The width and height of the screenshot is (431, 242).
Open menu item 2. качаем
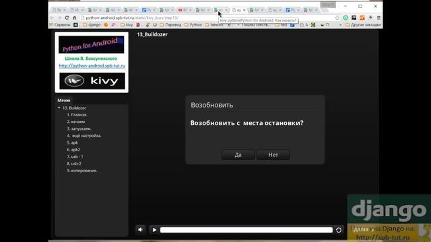tap(76, 122)
